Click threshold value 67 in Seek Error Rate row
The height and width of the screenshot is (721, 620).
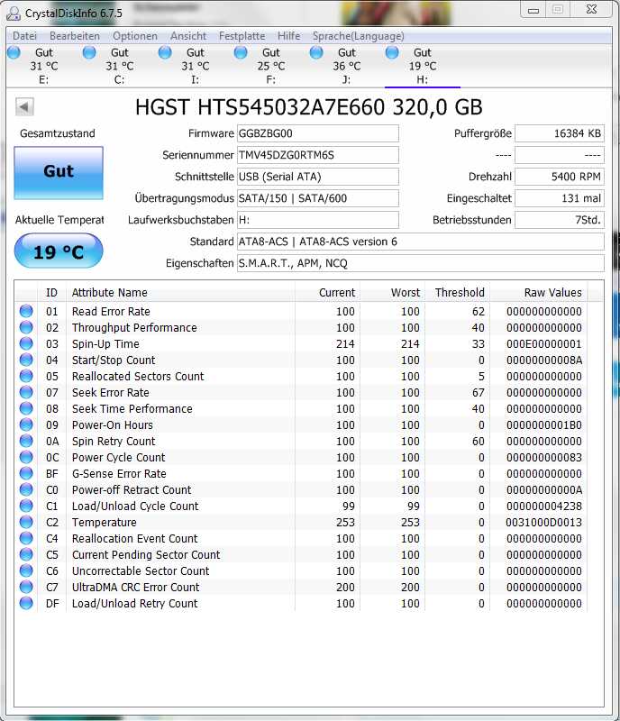pos(479,392)
